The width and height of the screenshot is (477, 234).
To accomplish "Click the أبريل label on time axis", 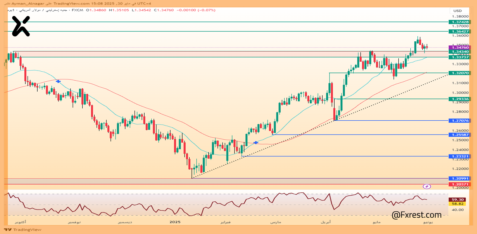I will click(325, 222).
